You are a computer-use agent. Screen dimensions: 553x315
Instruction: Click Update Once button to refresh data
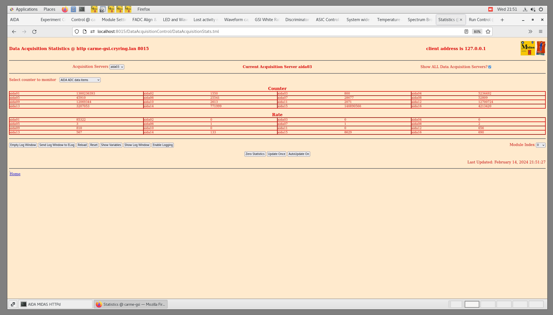pyautogui.click(x=276, y=154)
